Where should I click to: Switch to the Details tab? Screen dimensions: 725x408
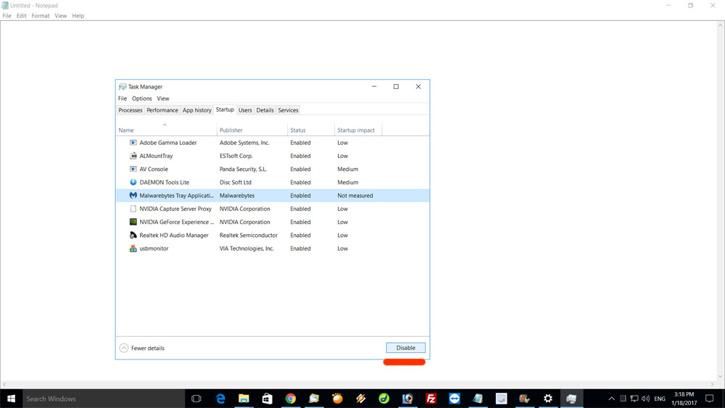click(265, 110)
